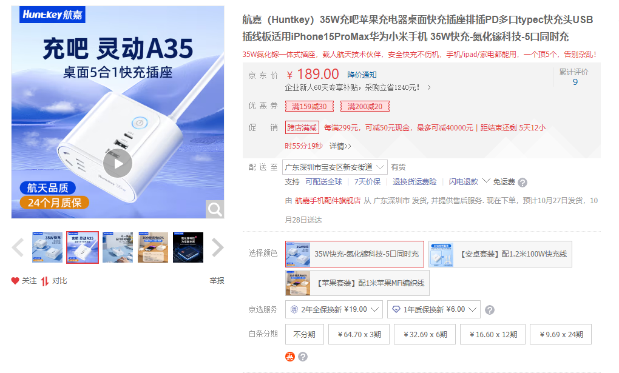Select 35W快充-氮化镓科技-5口同时充 option

tap(354, 254)
